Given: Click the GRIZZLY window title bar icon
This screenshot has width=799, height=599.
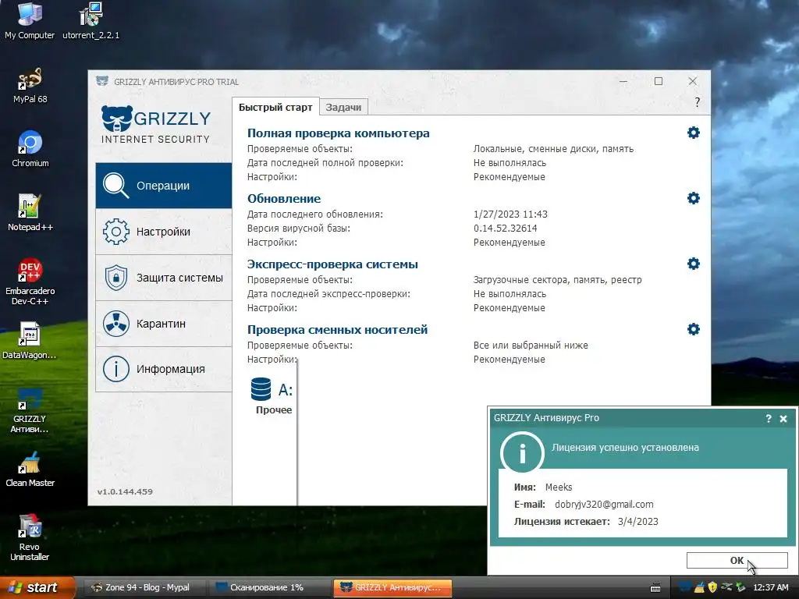Looking at the screenshot, I should pyautogui.click(x=102, y=81).
